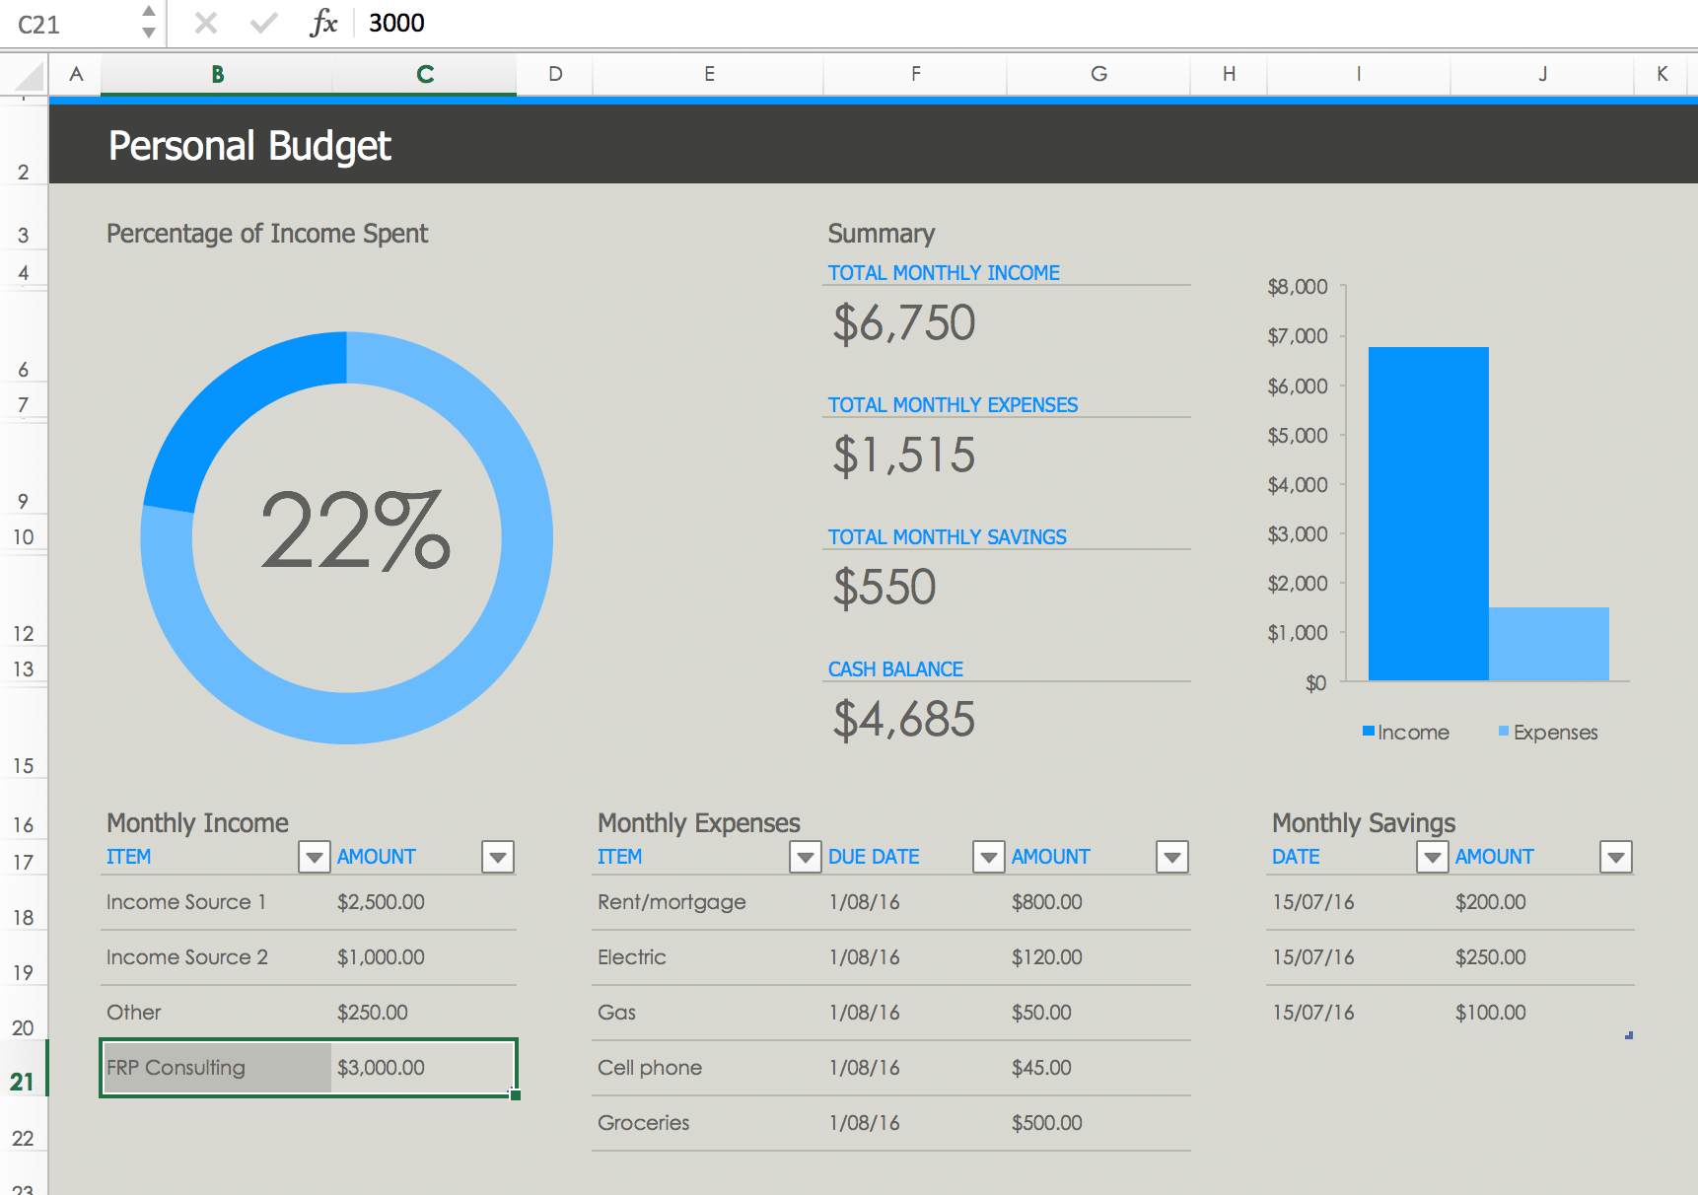Click the $550 savings total

point(884,588)
